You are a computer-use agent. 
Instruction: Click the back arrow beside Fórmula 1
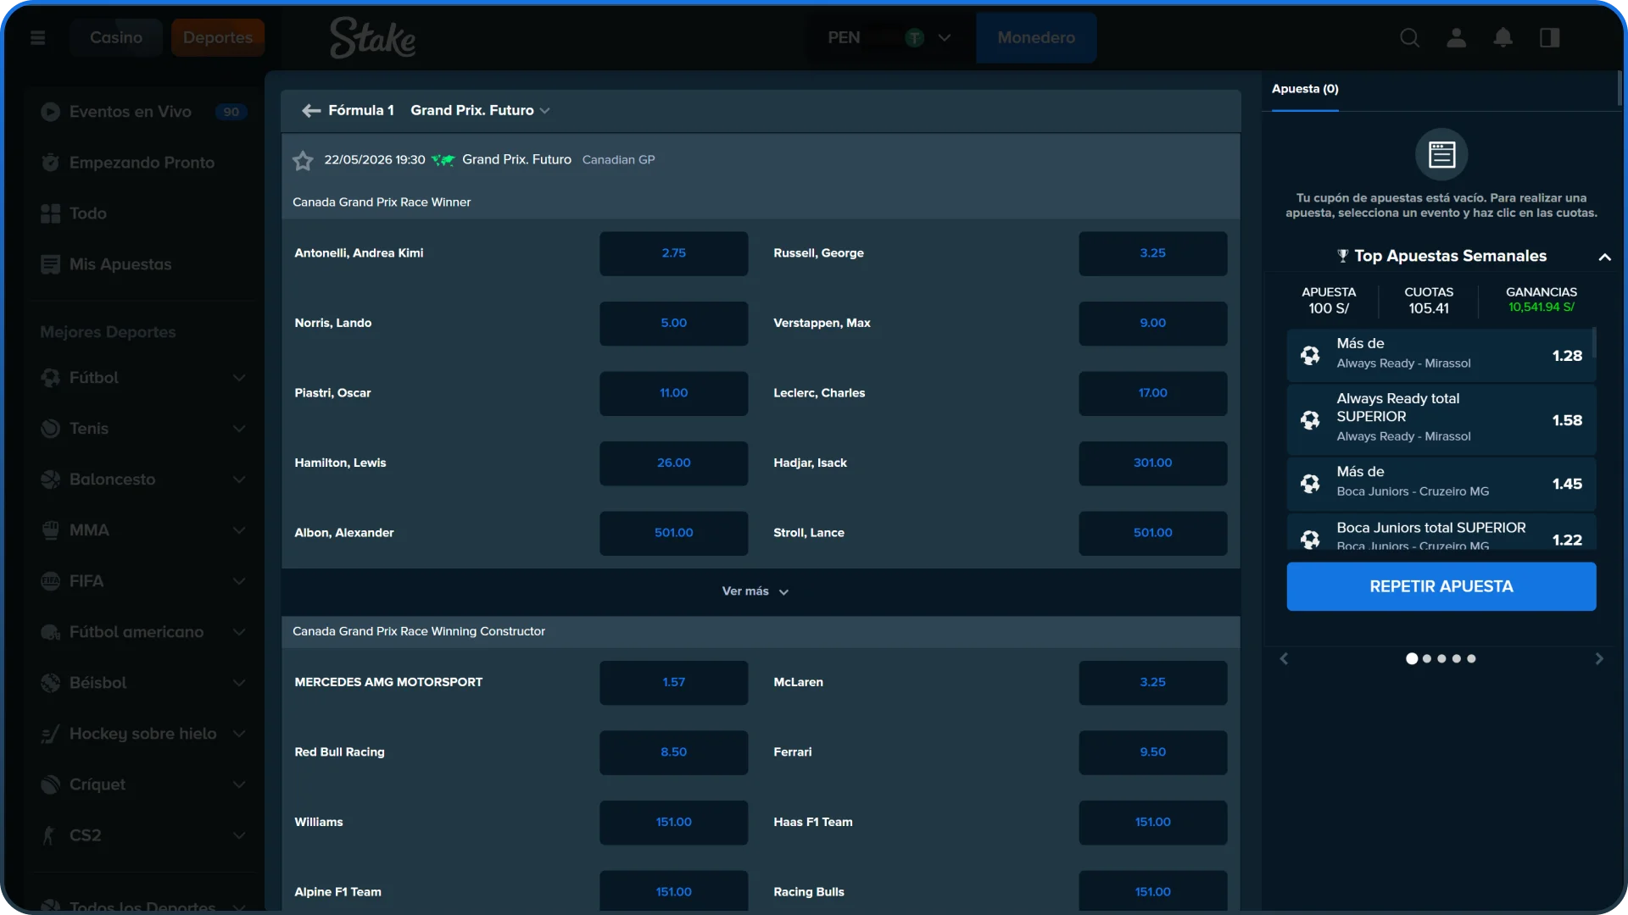(x=311, y=110)
